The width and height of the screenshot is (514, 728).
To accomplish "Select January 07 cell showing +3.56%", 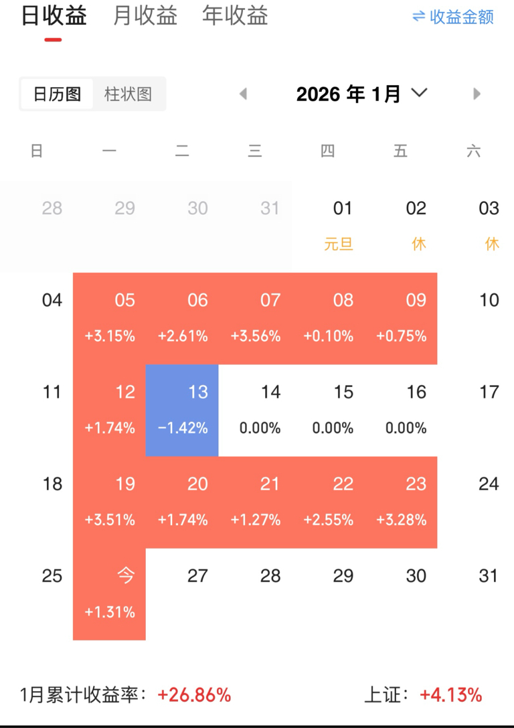I will tap(256, 318).
